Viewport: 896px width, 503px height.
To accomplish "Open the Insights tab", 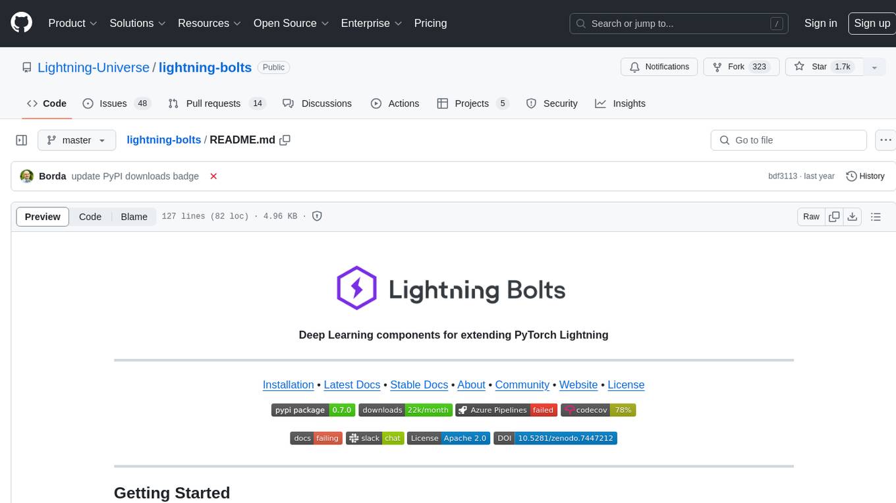I will pyautogui.click(x=620, y=103).
